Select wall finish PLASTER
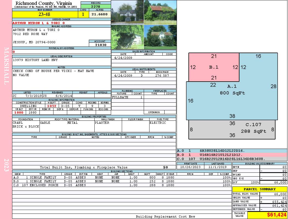 click(102, 123)
